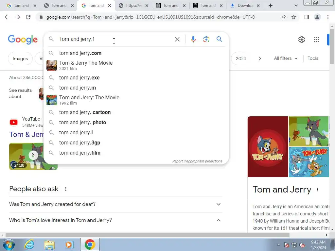Viewport: 335px width, 251px height.
Task: Clear the search box with the X icon
Action: tap(177, 39)
